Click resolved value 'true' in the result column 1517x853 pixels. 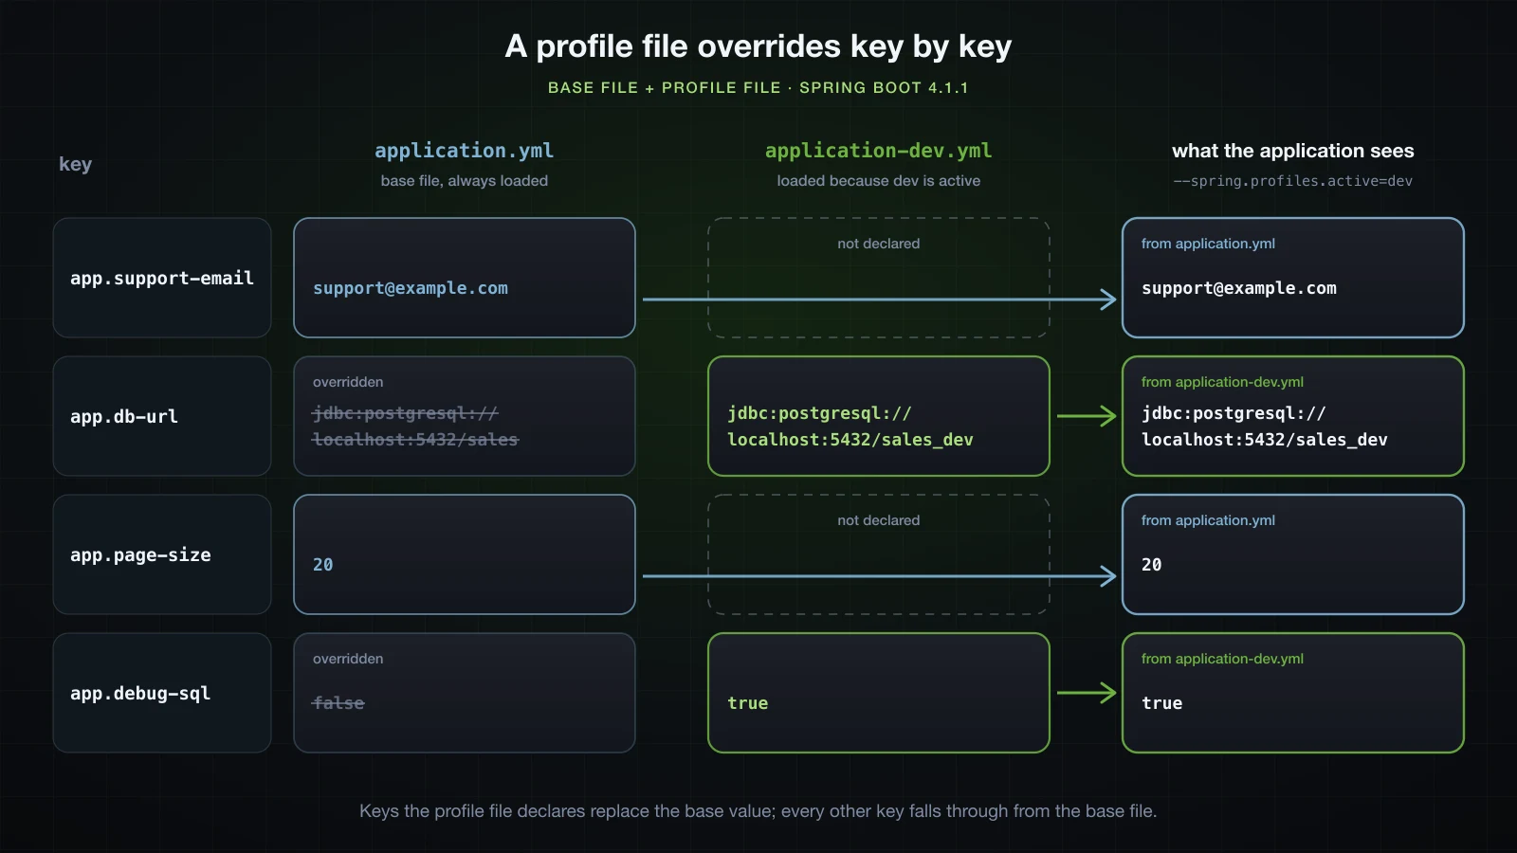click(x=1162, y=703)
